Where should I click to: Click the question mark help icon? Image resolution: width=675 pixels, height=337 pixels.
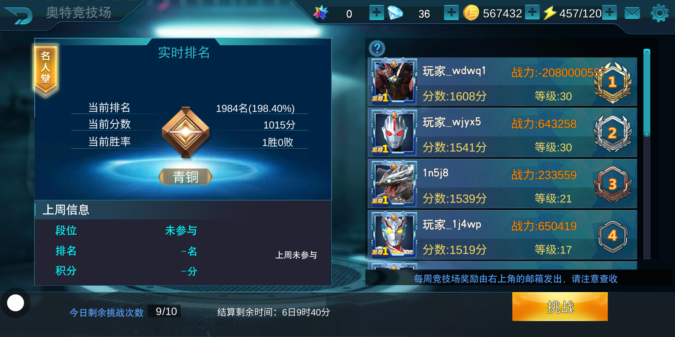pyautogui.click(x=377, y=48)
